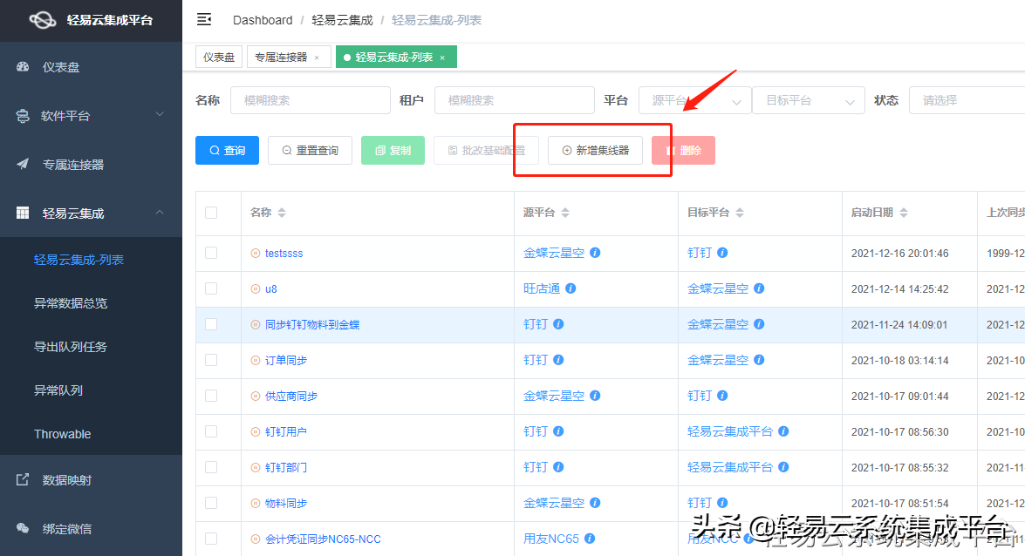Click the sidebar collapse hamburger icon

click(204, 18)
